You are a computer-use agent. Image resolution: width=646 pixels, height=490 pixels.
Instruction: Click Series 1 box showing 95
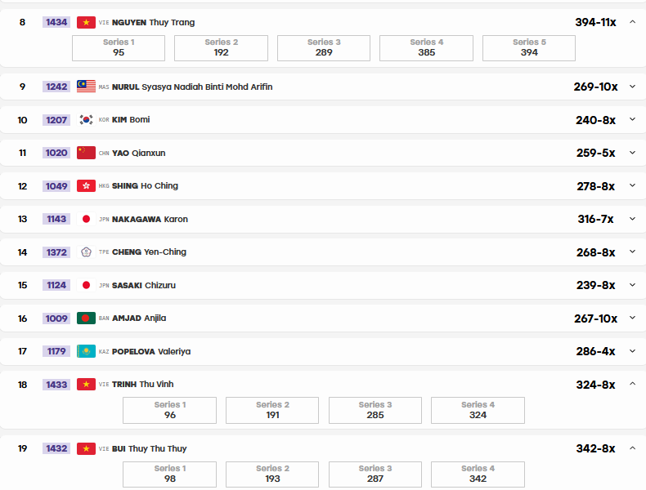[119, 48]
